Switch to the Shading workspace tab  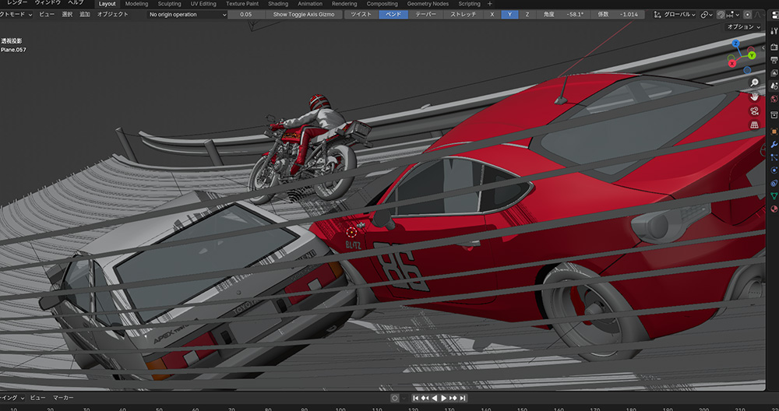point(278,4)
